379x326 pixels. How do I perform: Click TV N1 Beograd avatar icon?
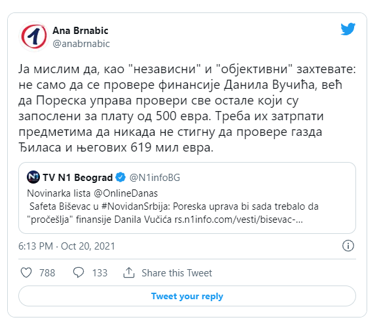coord(33,177)
